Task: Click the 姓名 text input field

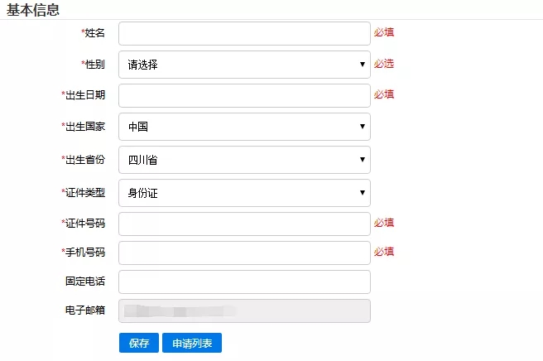Action: tap(244, 34)
